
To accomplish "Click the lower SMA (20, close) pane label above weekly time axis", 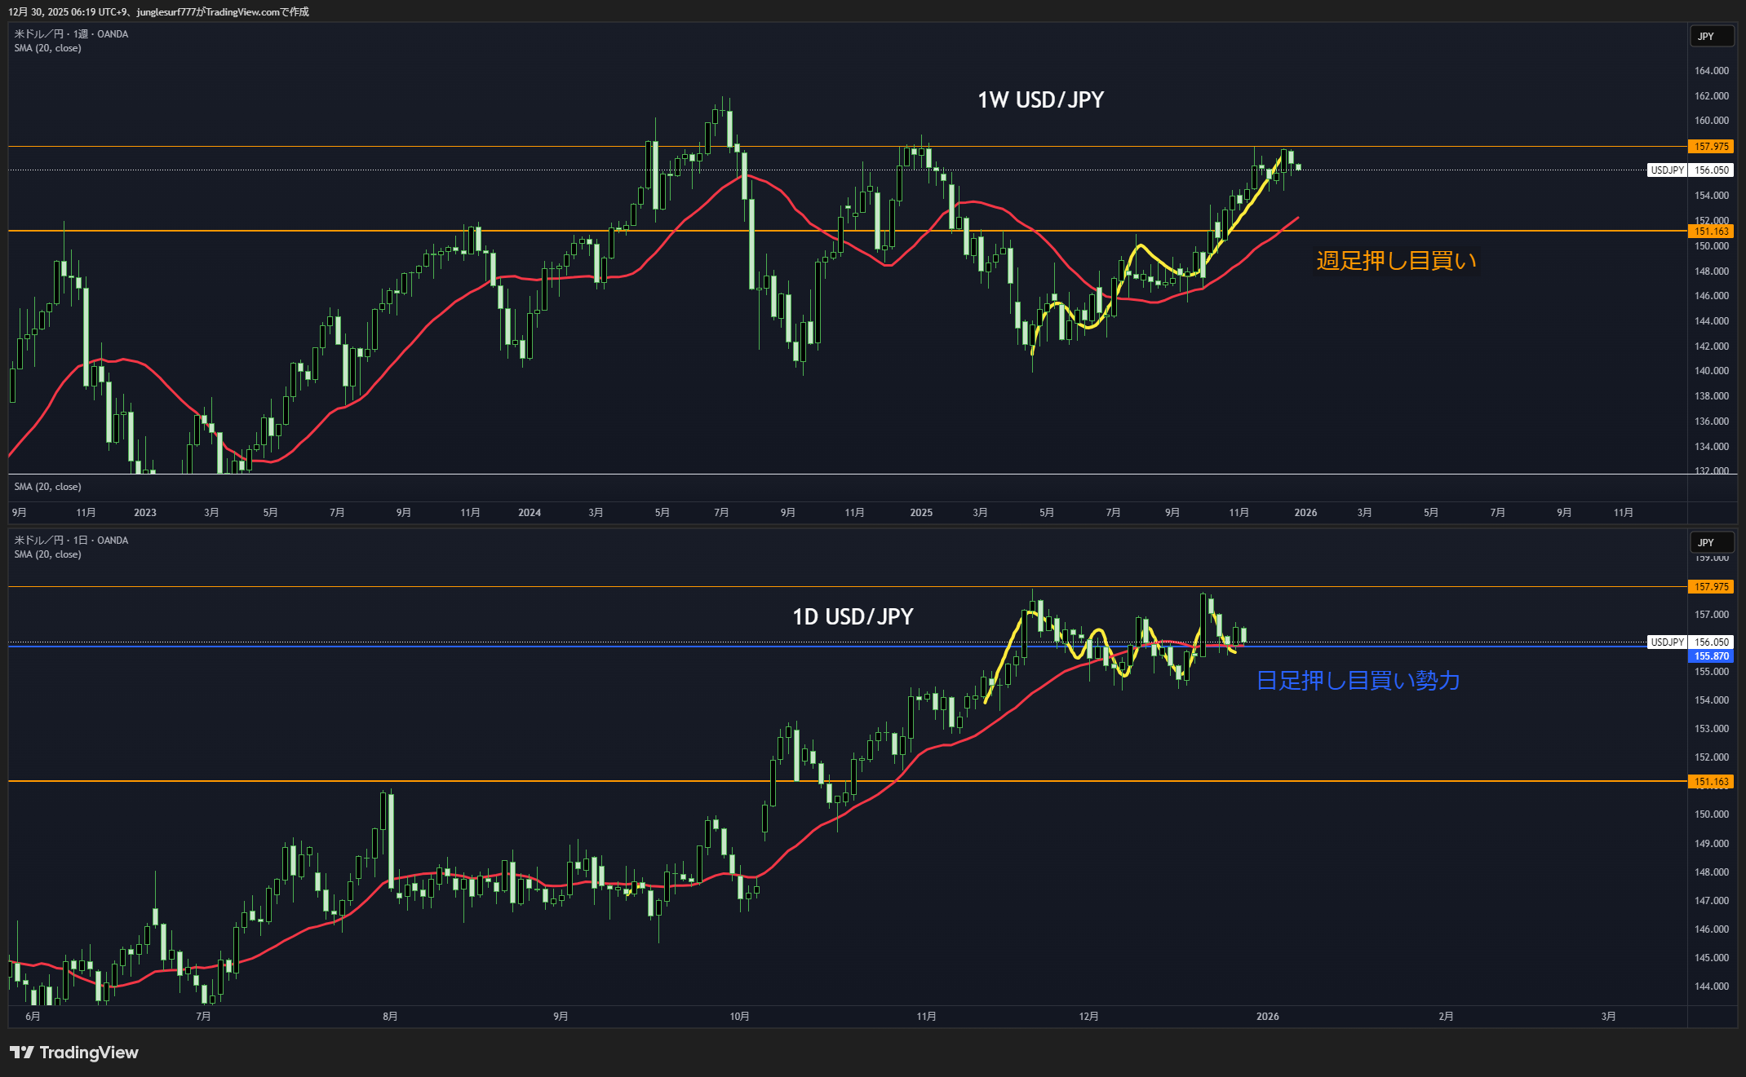I will click(x=47, y=487).
